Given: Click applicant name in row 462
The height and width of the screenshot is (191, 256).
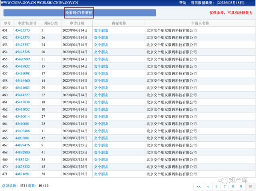Looking at the screenshot, I should click(x=172, y=109).
